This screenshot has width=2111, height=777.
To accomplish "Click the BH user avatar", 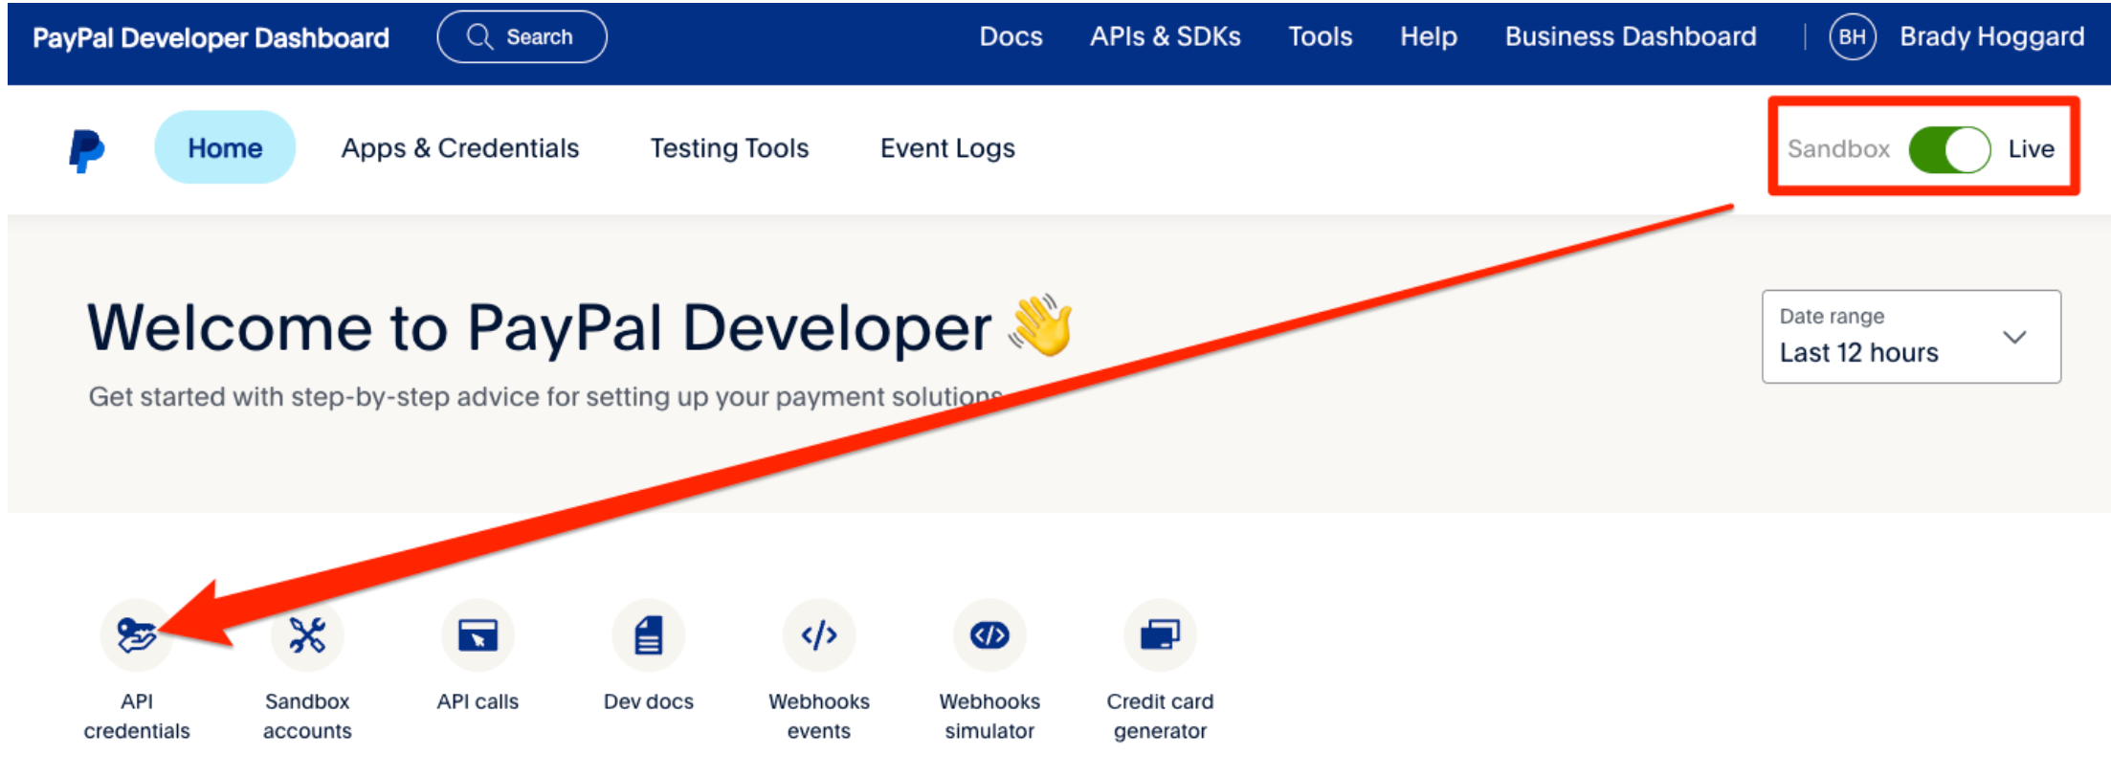I will pyautogui.click(x=1852, y=37).
